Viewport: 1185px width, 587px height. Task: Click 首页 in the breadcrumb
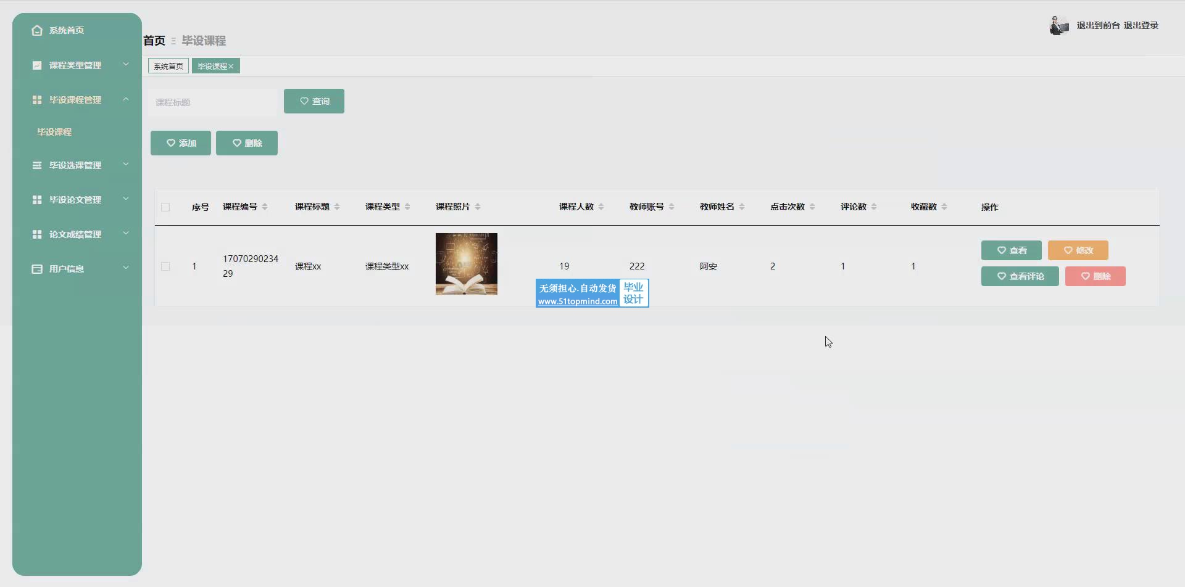click(x=154, y=41)
